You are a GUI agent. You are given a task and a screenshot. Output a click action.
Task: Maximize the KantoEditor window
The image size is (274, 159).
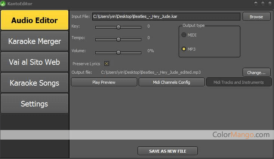coord(263,3)
